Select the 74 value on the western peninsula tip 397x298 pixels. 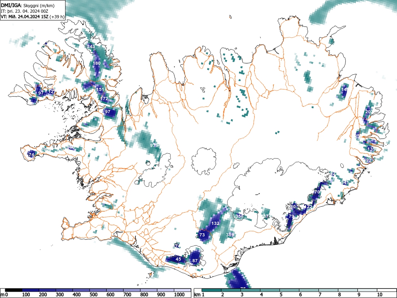(31, 154)
